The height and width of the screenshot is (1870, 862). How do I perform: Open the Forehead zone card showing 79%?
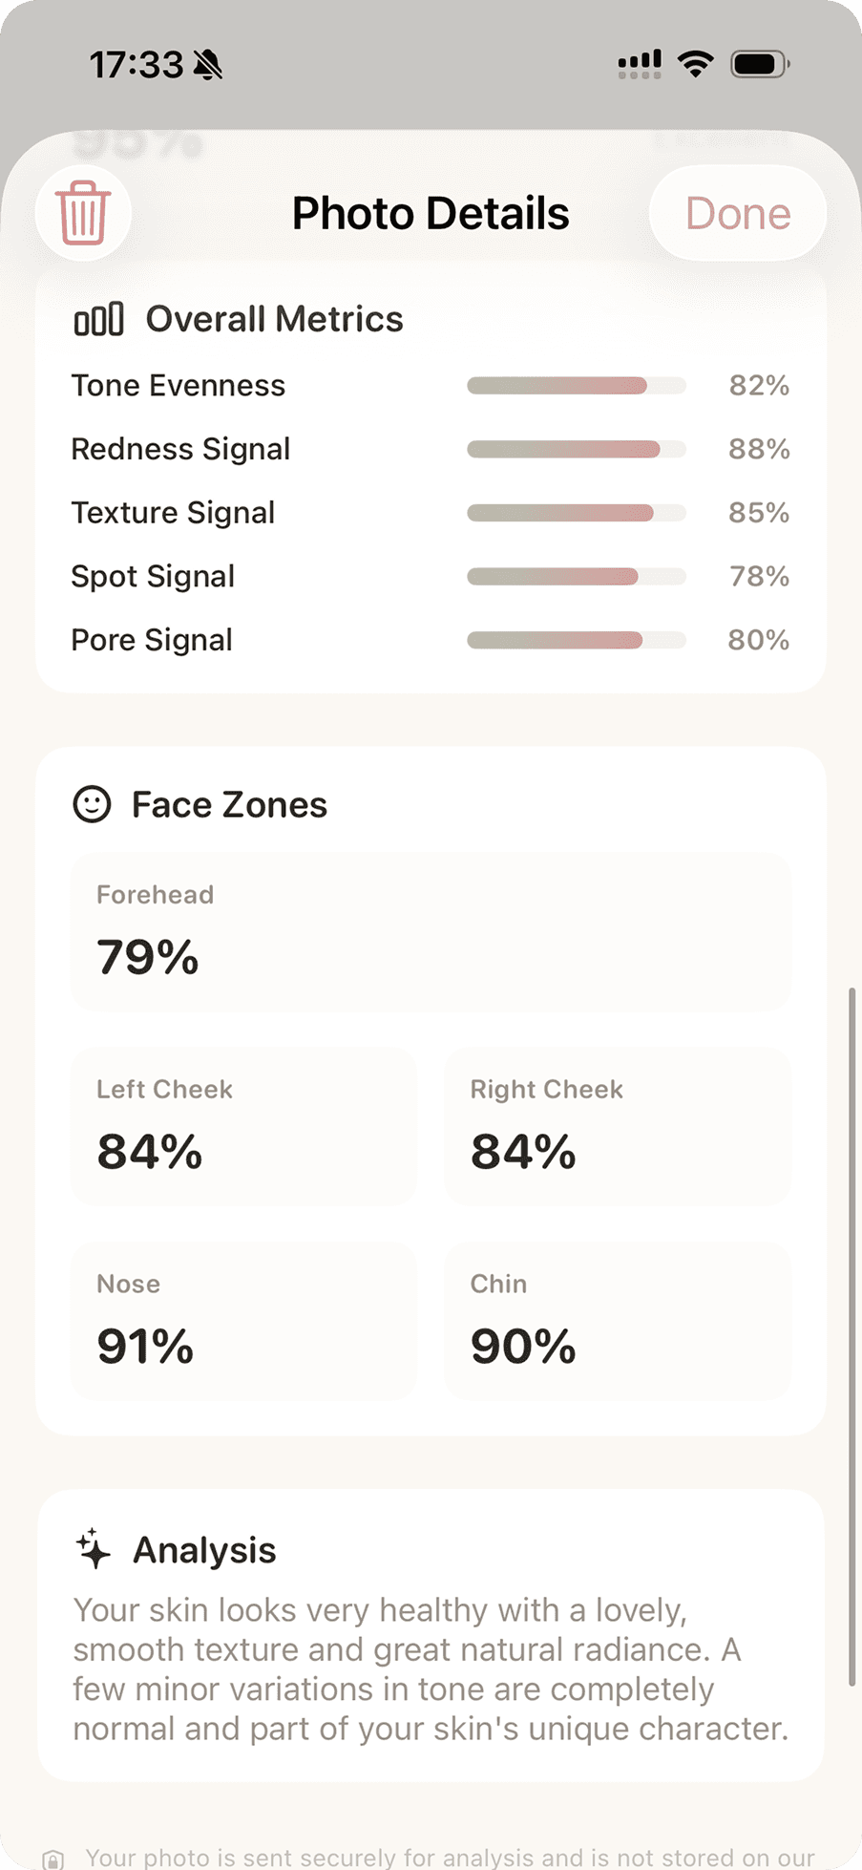[431, 932]
